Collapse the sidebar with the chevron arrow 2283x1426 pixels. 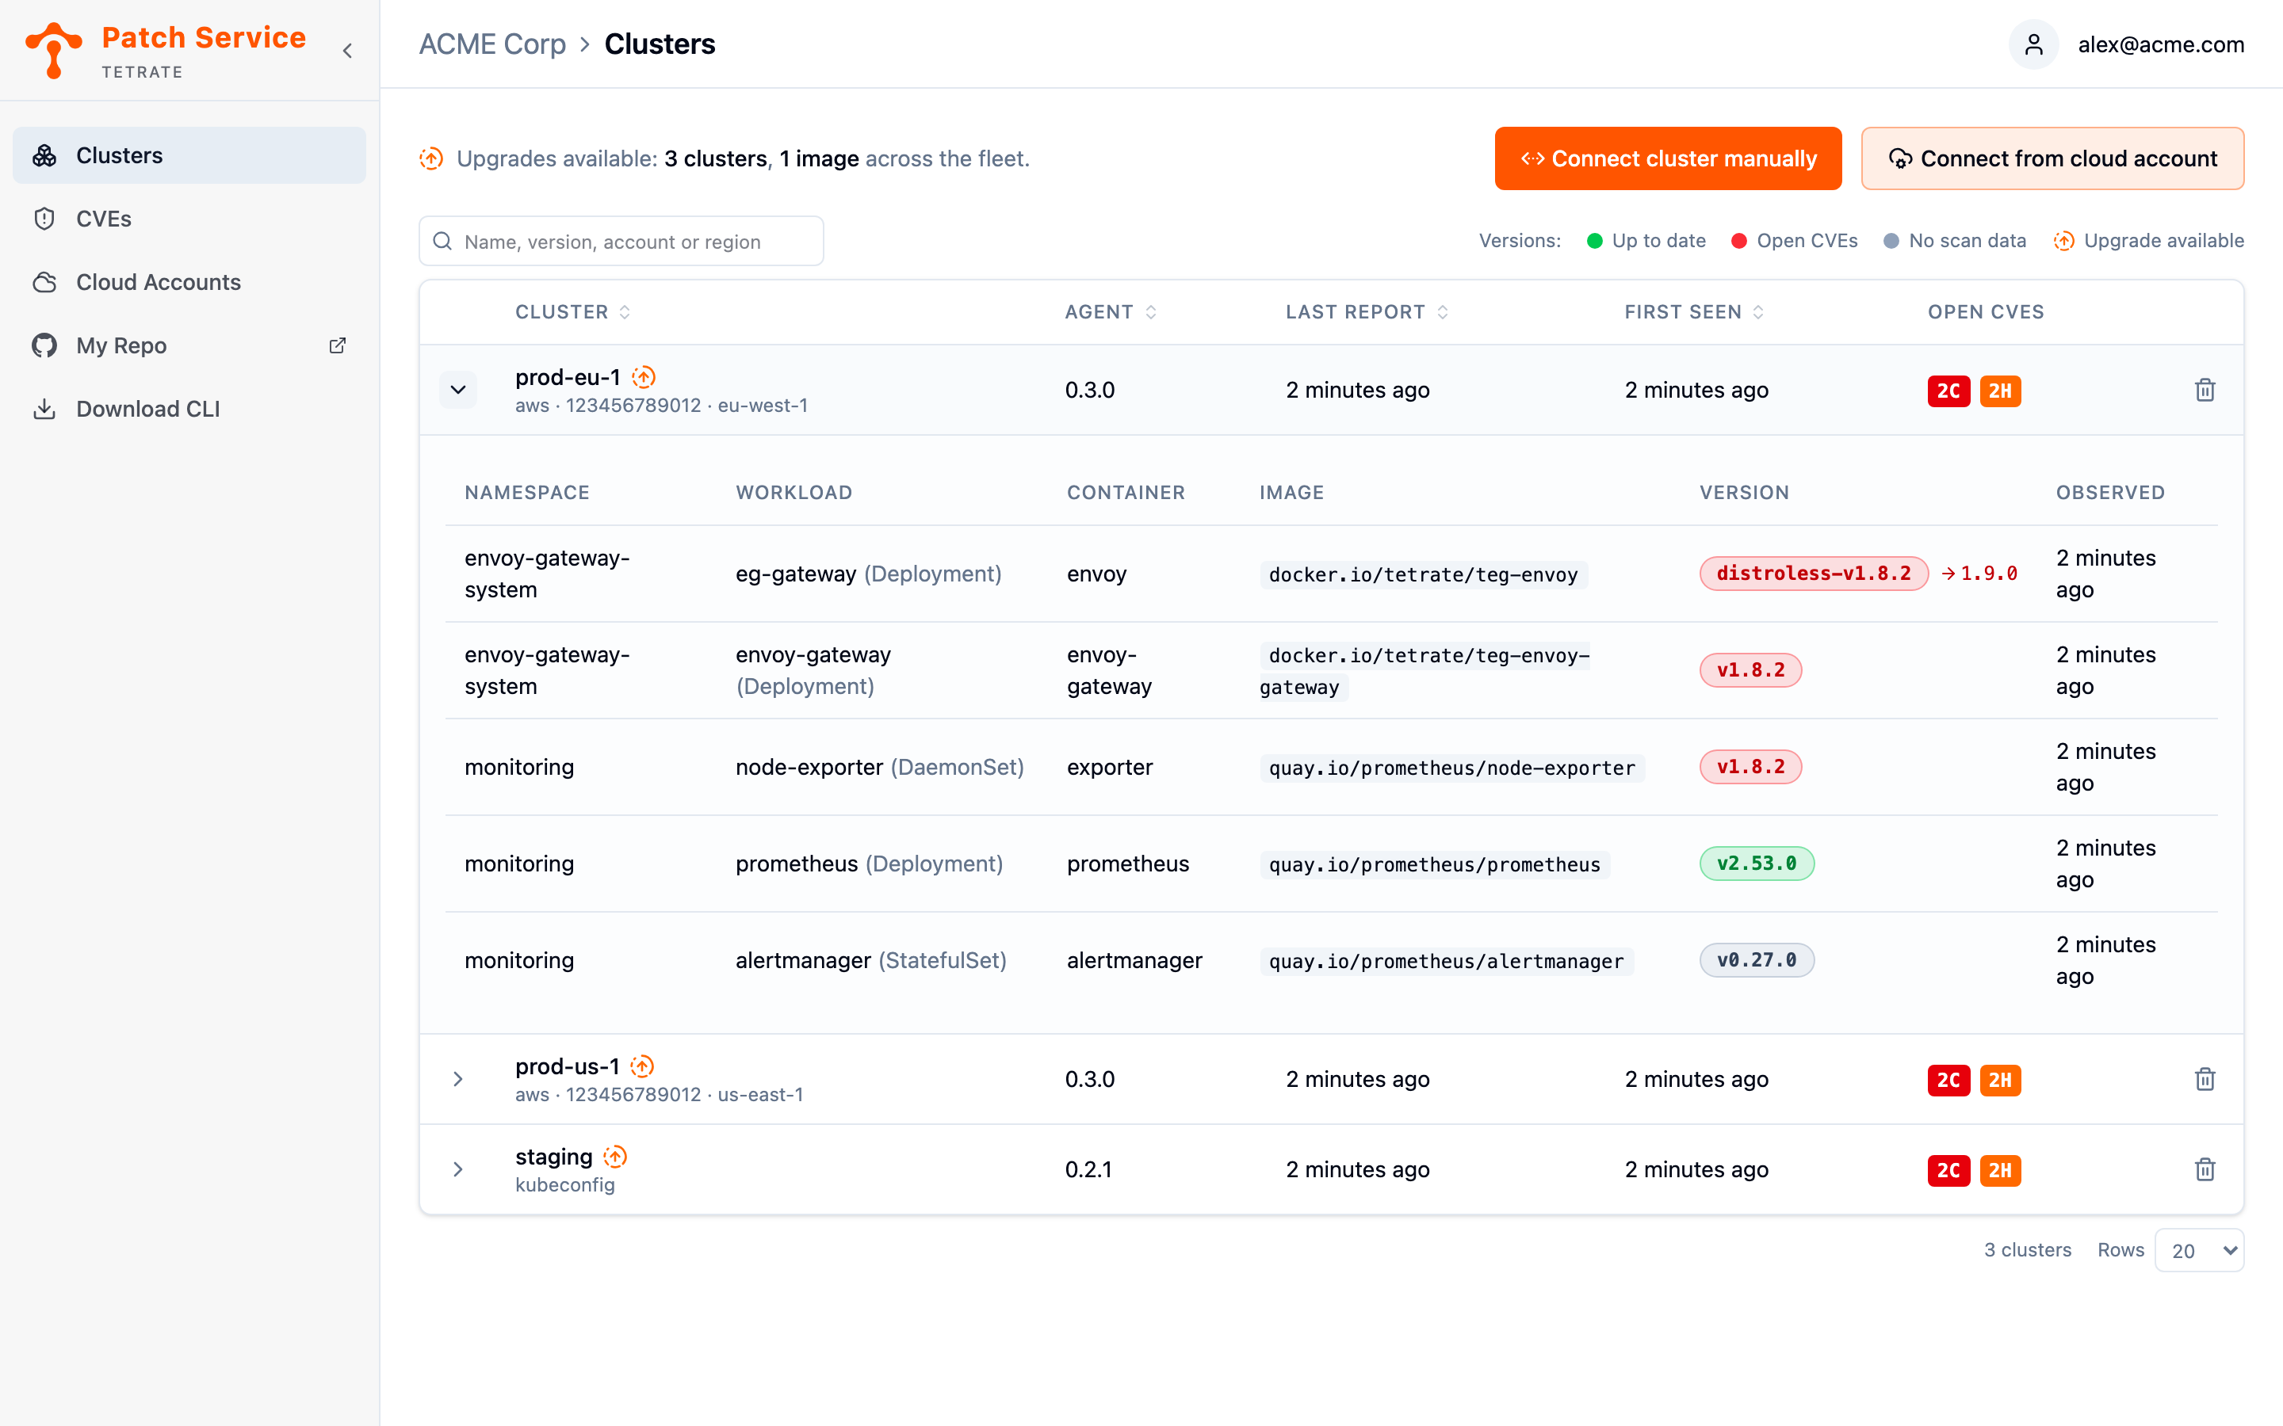[348, 51]
